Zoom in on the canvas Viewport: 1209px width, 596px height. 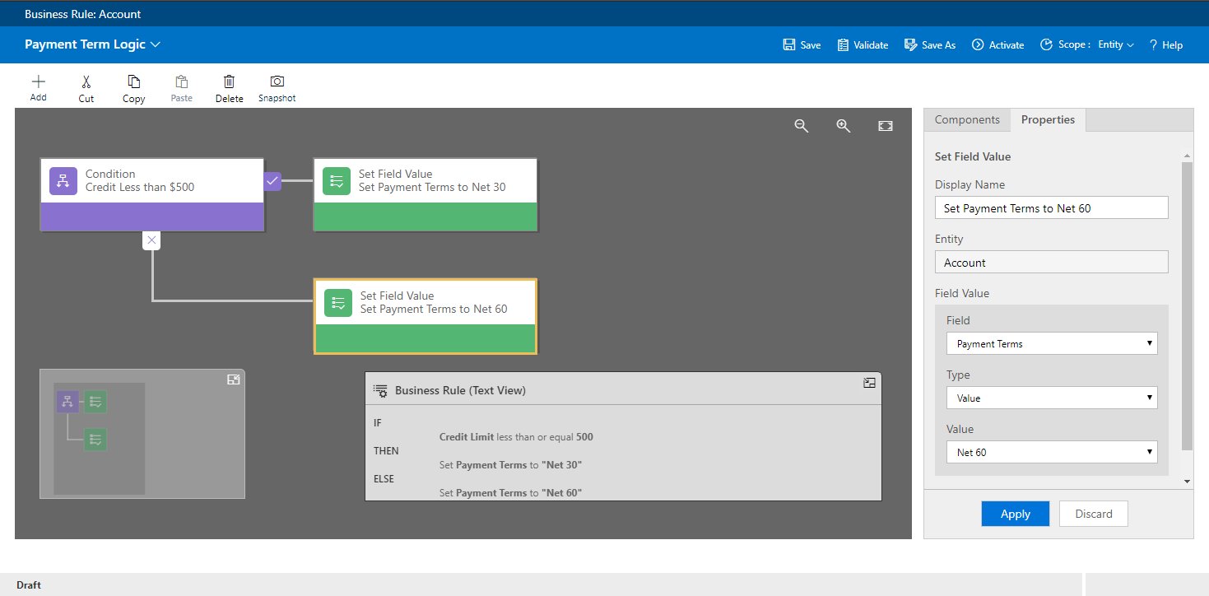(x=843, y=126)
